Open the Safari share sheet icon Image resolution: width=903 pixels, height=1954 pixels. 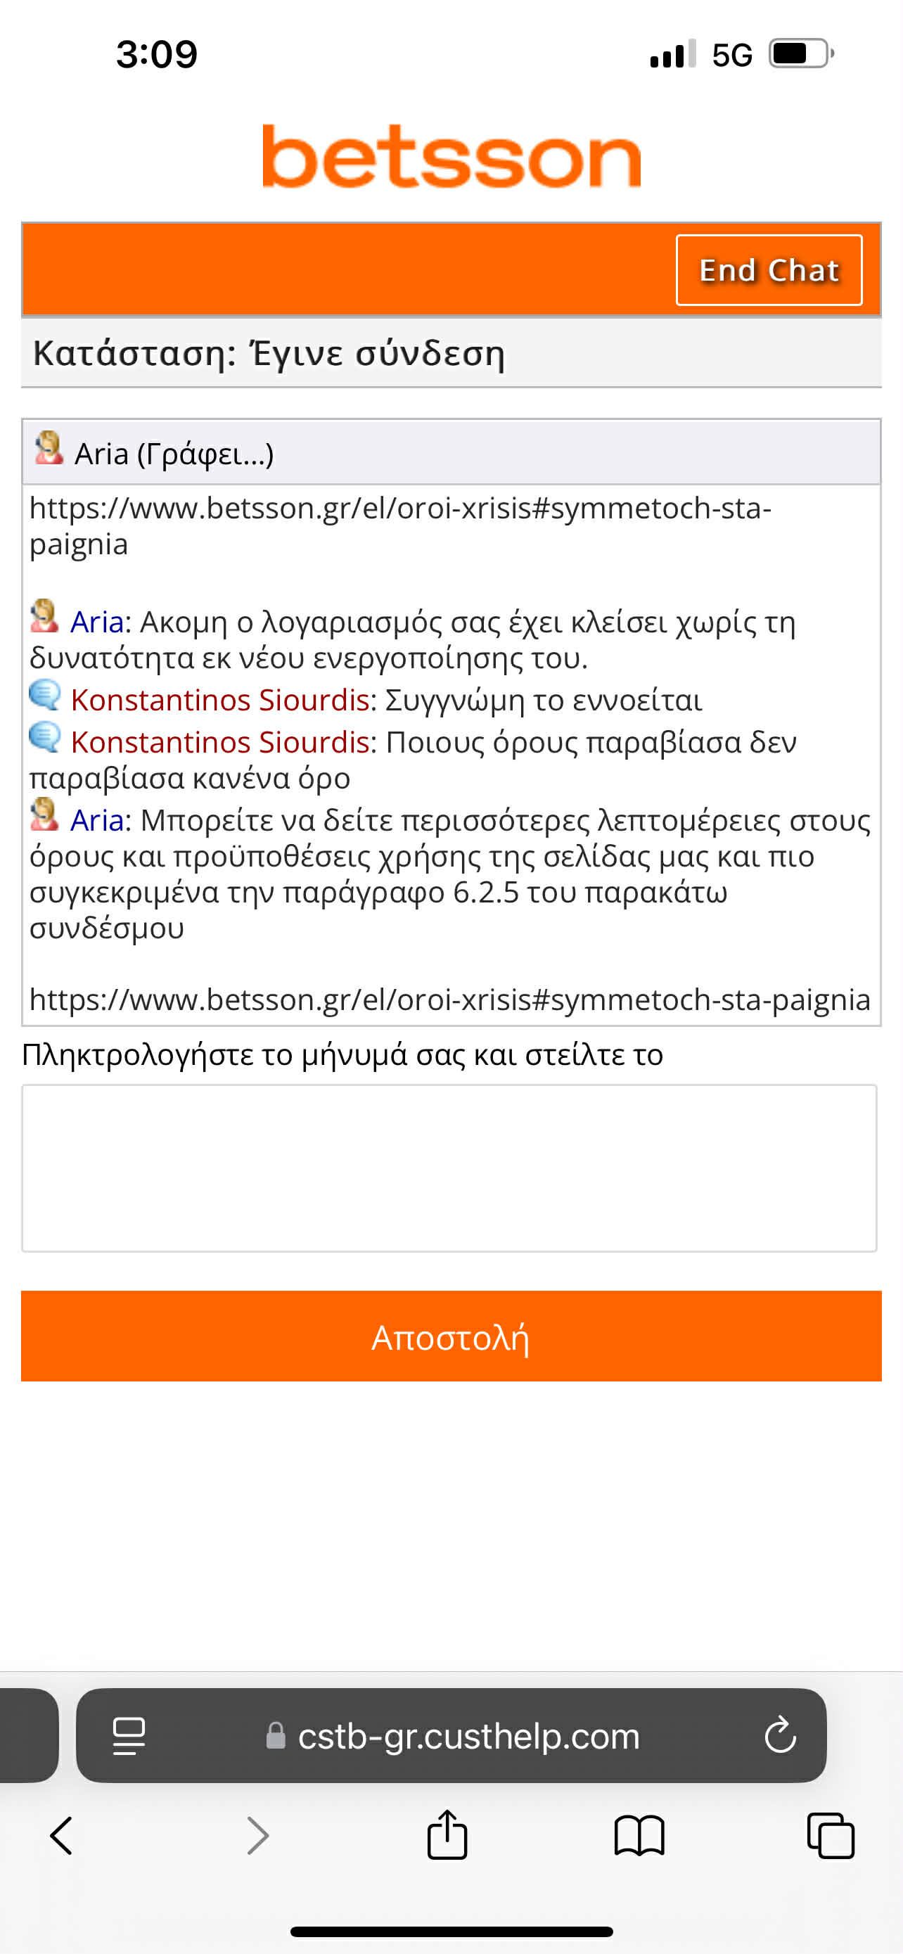pos(447,1835)
